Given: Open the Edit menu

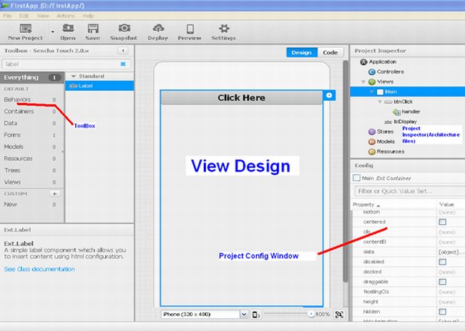Looking at the screenshot, I should tap(24, 16).
